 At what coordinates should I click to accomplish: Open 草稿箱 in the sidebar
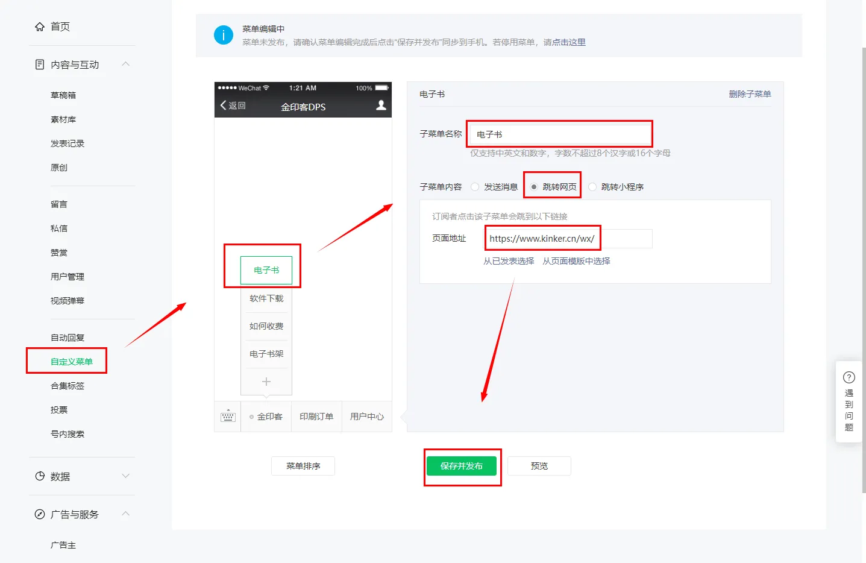[63, 95]
